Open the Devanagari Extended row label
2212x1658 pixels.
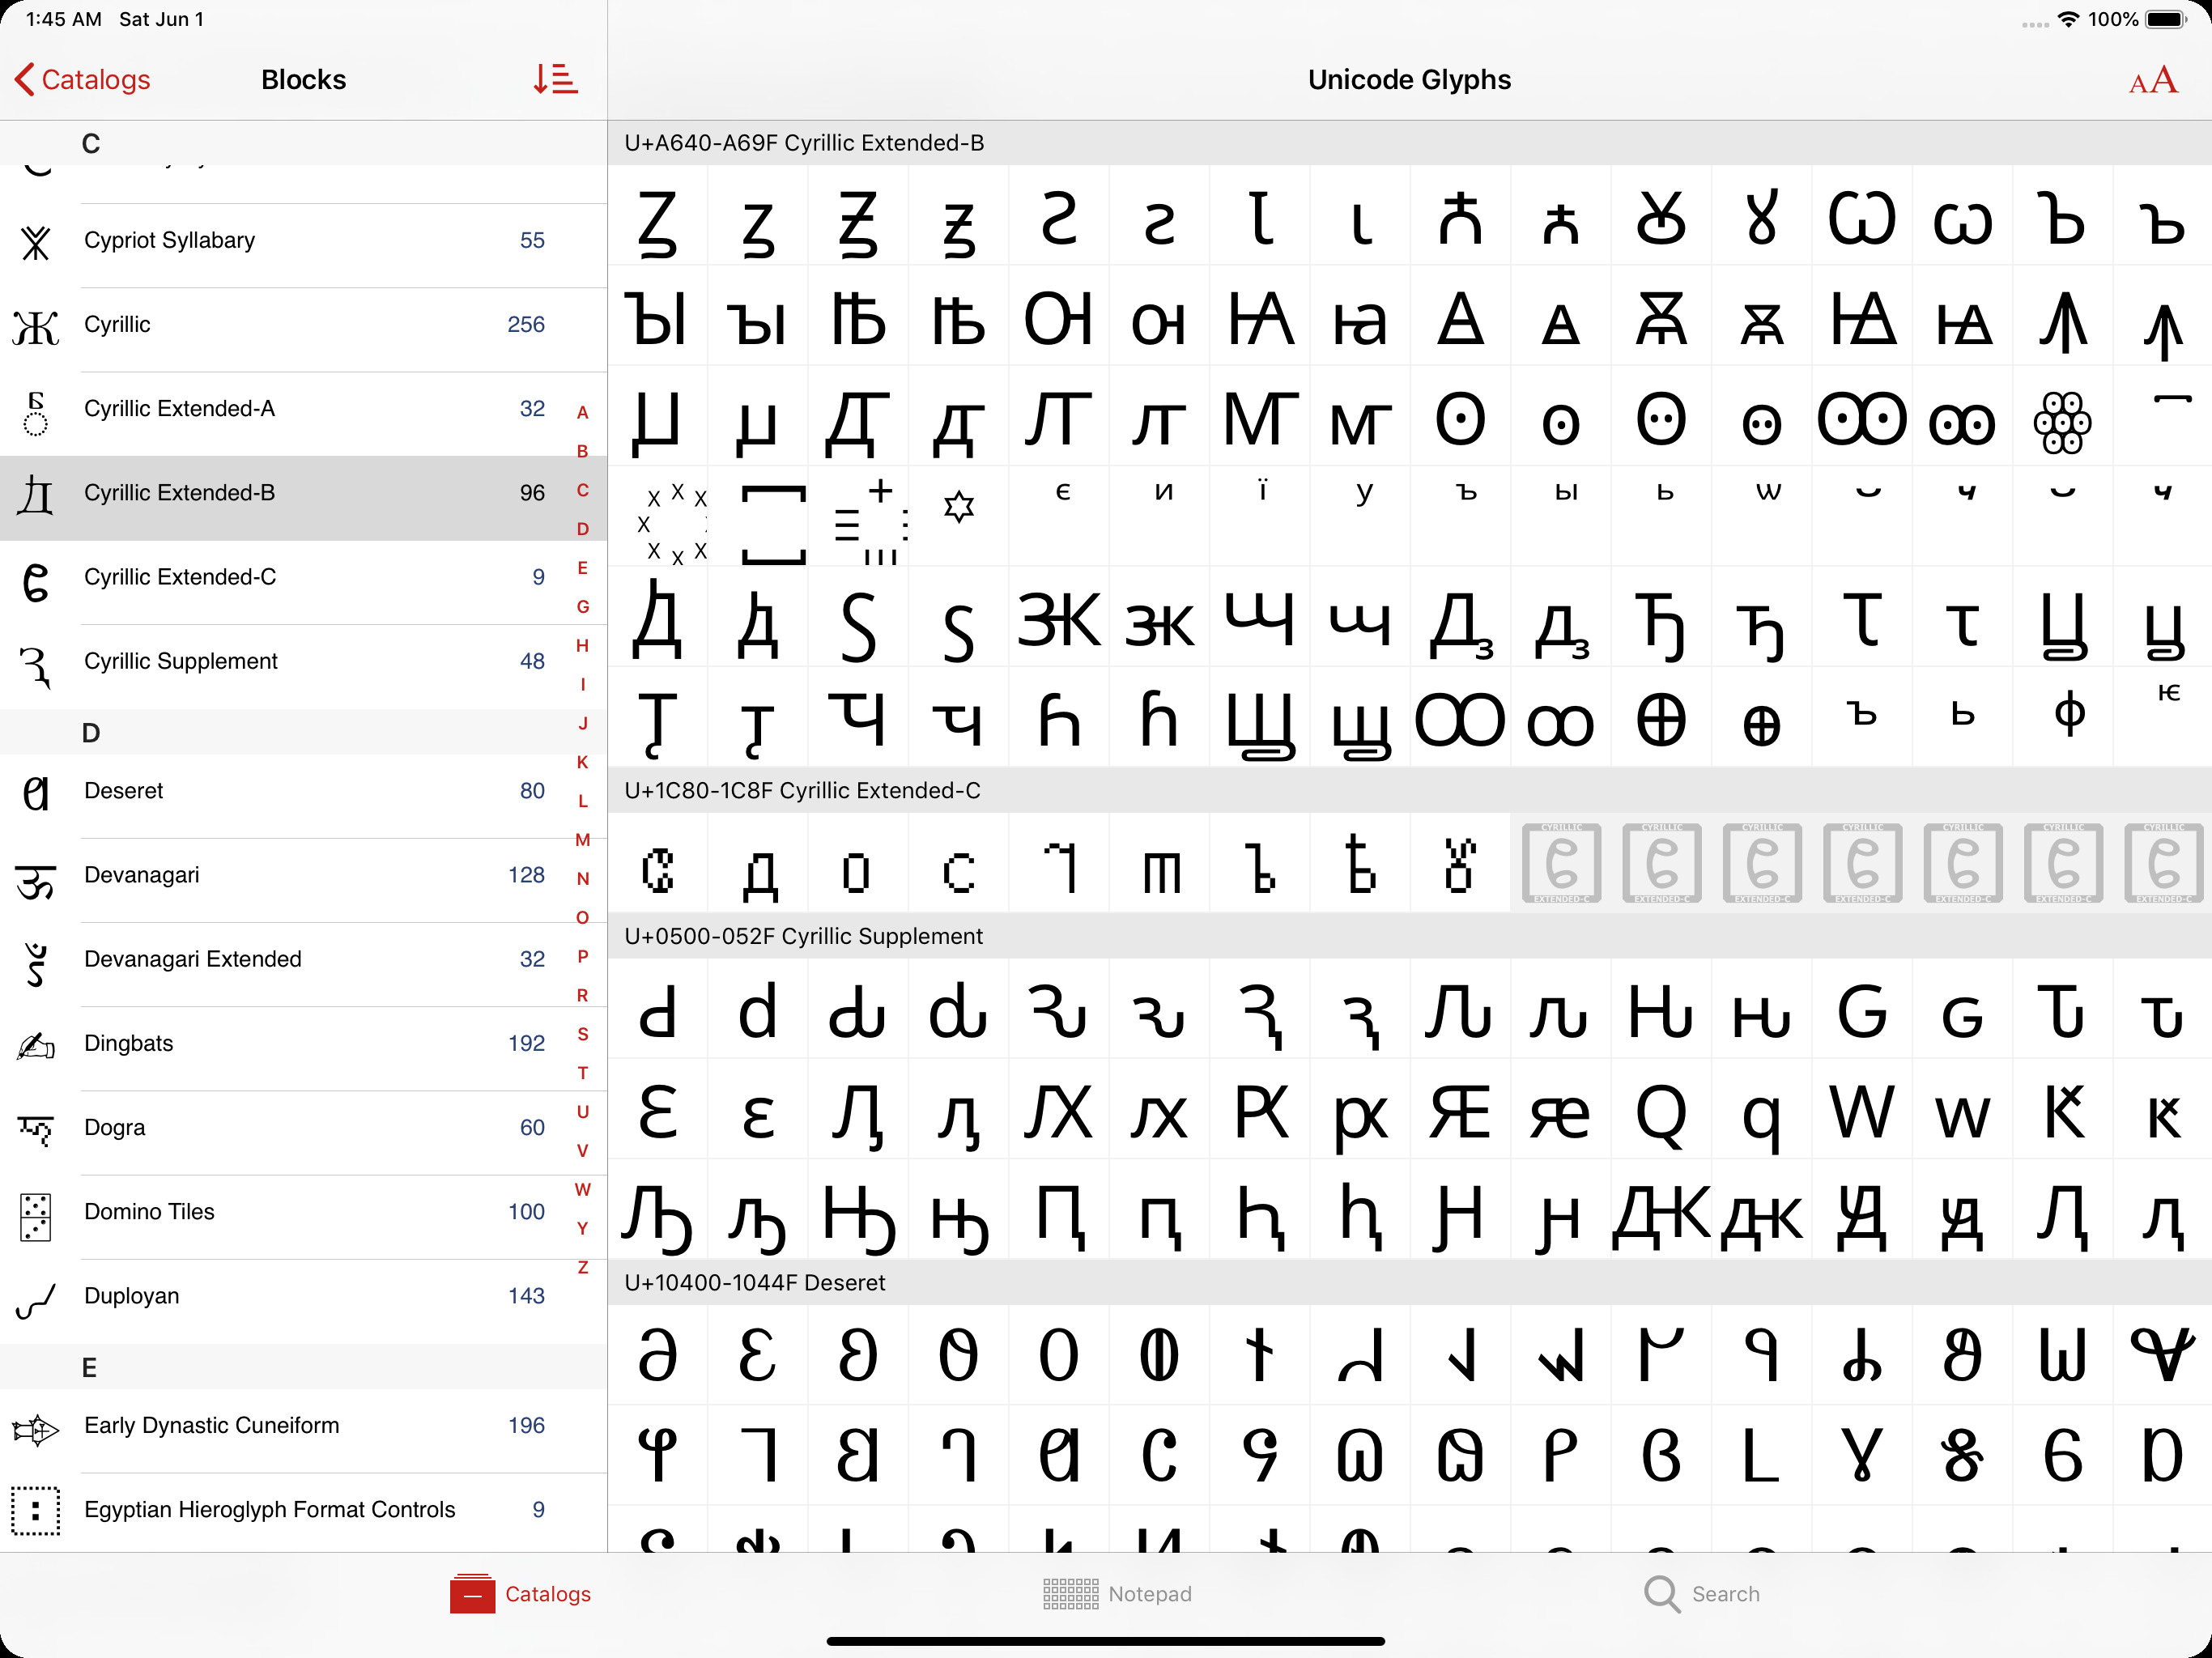click(x=193, y=959)
